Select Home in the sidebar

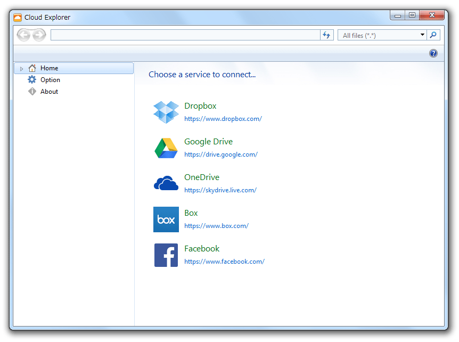click(x=74, y=68)
